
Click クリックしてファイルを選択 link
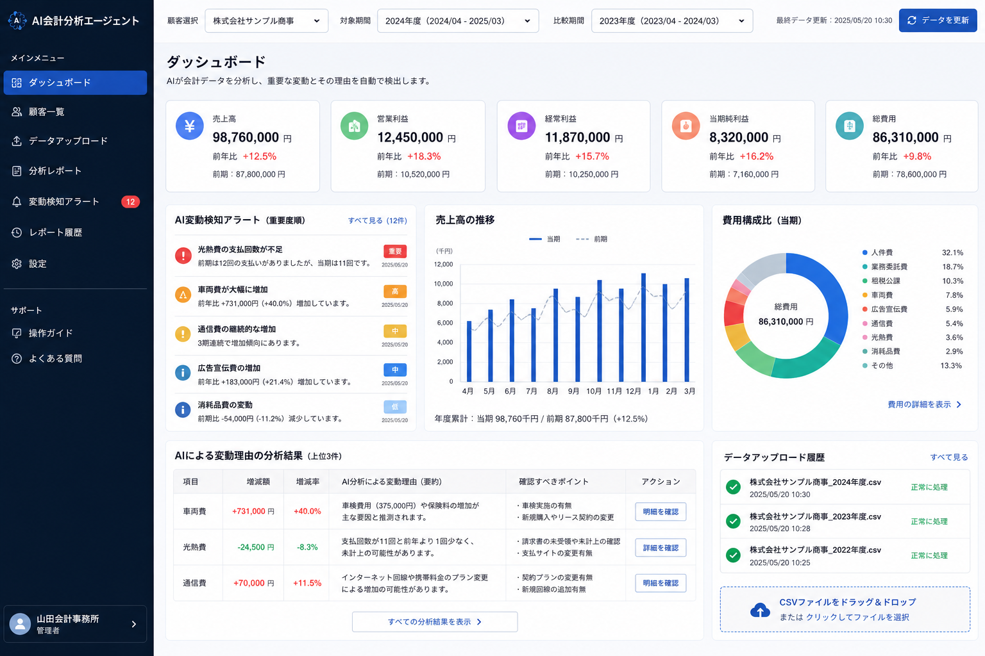pyautogui.click(x=857, y=618)
